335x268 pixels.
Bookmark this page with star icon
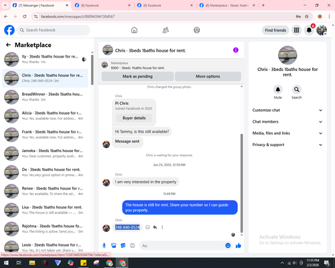(307, 16)
